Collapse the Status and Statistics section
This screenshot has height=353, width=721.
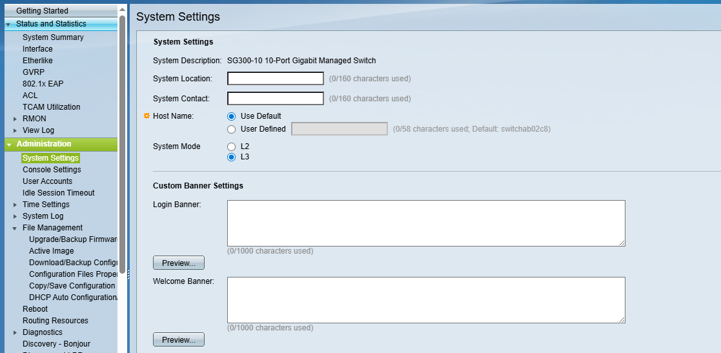8,24
